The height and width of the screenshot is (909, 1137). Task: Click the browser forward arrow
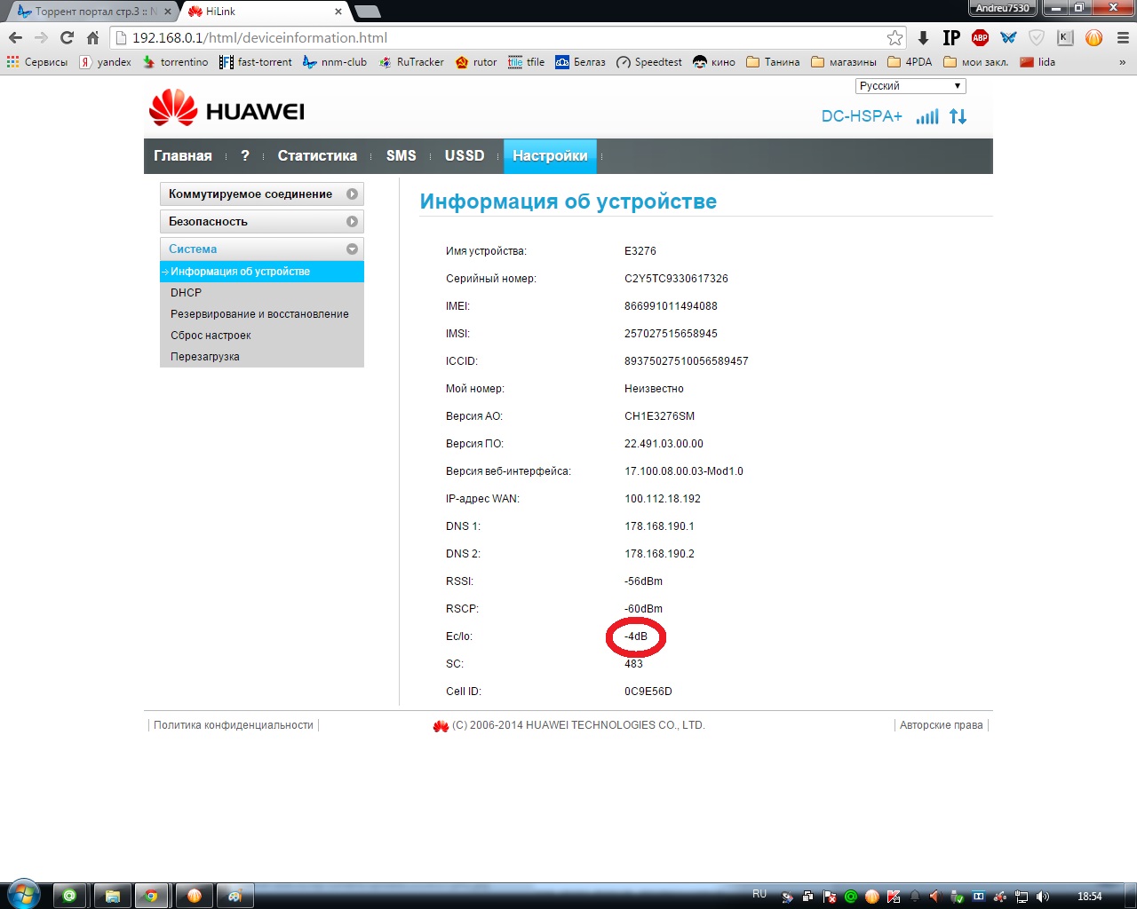tap(41, 37)
